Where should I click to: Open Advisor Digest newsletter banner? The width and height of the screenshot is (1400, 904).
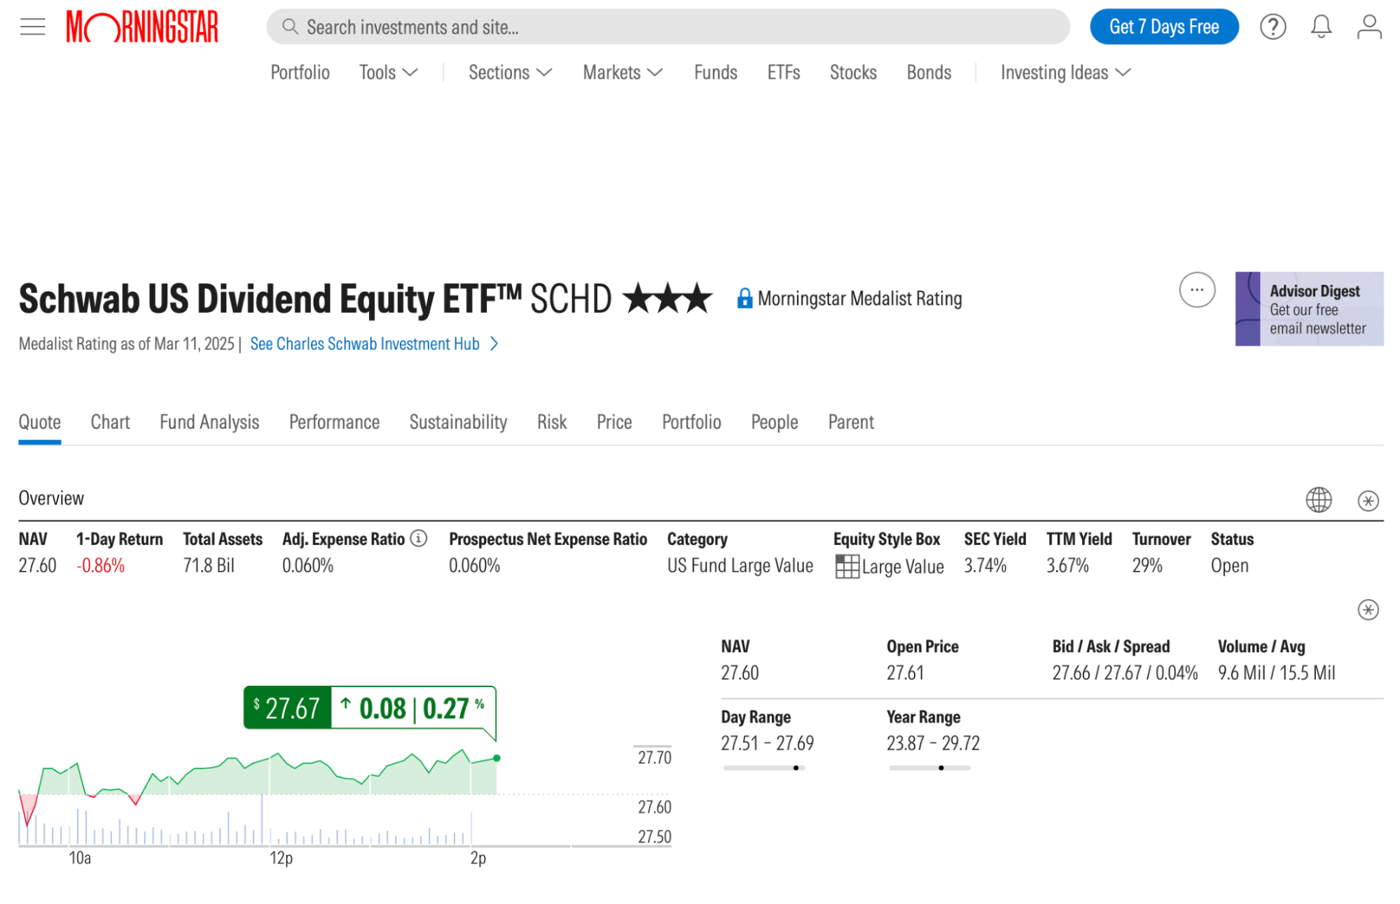click(1308, 309)
